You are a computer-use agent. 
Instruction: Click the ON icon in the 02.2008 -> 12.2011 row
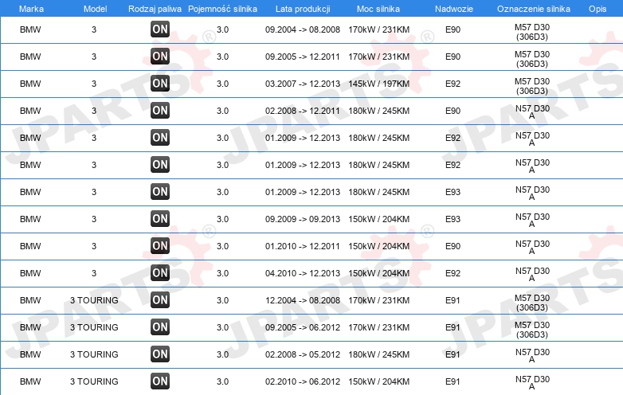coord(160,111)
